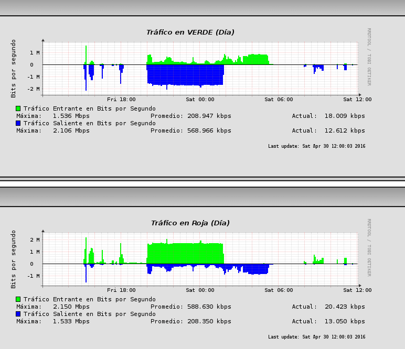Click the RRDTOOL / TOBI OETIKER watermark on VERDE graph
Screen dimensions: 405x349
368,57
